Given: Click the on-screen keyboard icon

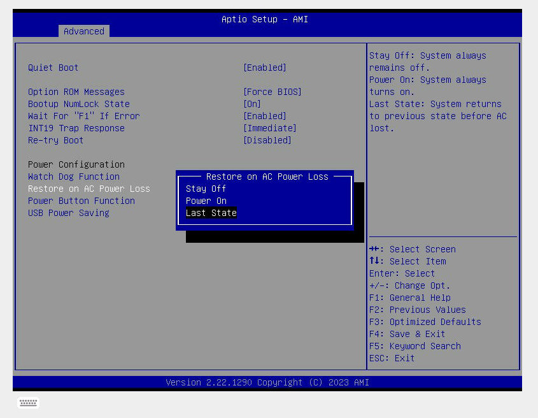Looking at the screenshot, I should [28, 403].
